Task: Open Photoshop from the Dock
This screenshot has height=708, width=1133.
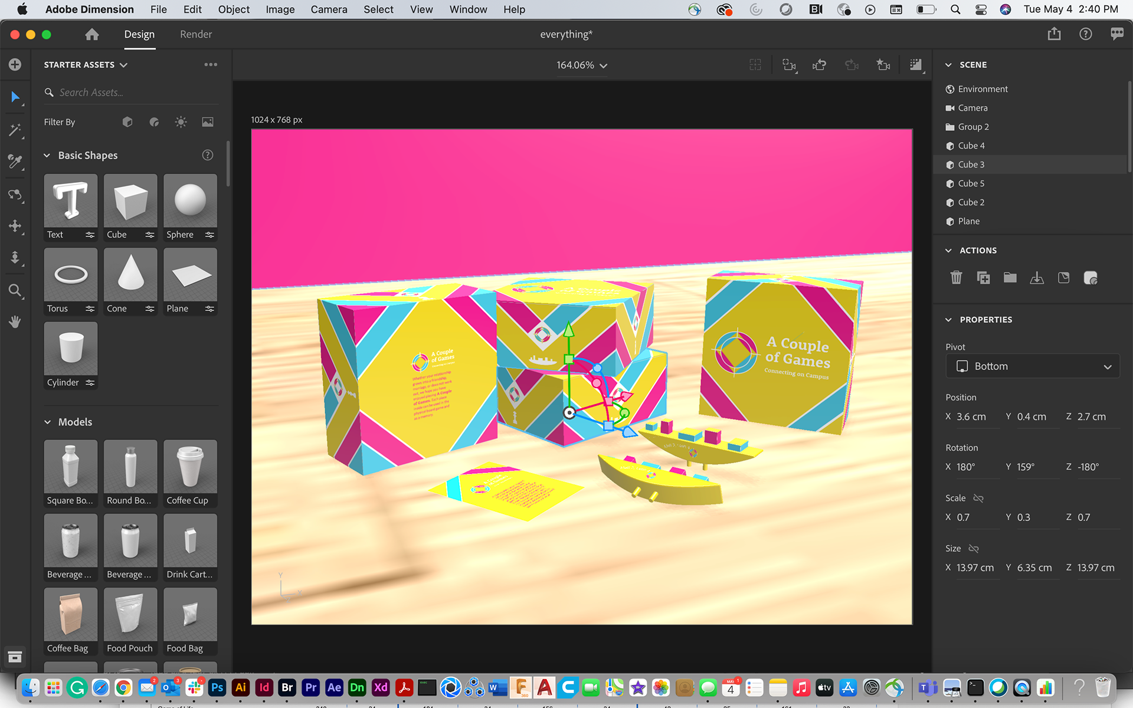Action: click(x=217, y=687)
